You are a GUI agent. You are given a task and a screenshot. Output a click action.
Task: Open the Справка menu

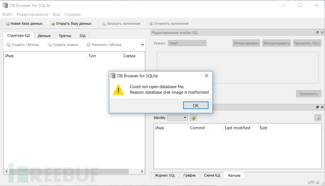click(x=73, y=14)
